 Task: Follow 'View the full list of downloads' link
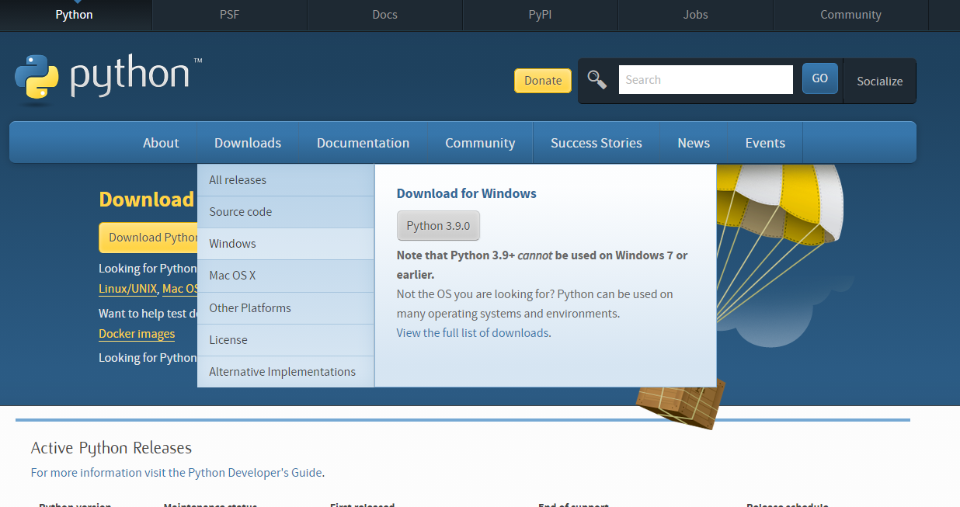(x=472, y=333)
